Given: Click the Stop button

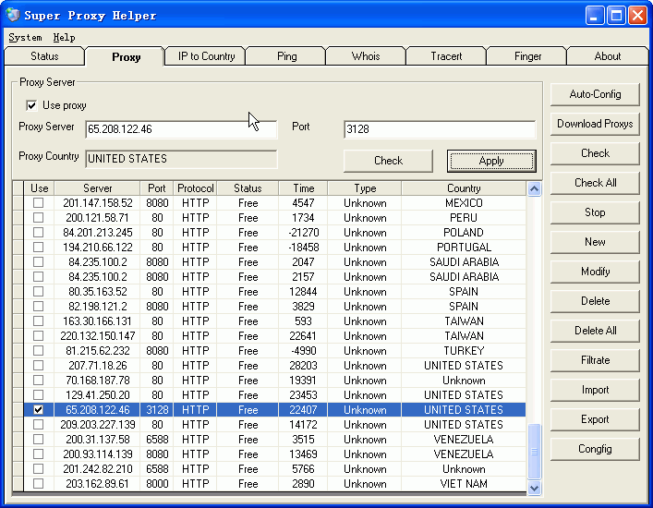Looking at the screenshot, I should pos(595,212).
